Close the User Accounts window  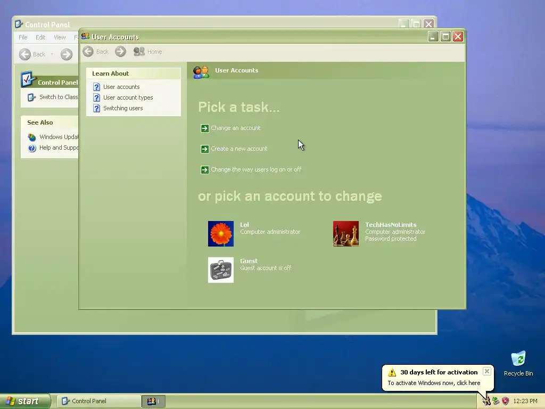tap(458, 37)
